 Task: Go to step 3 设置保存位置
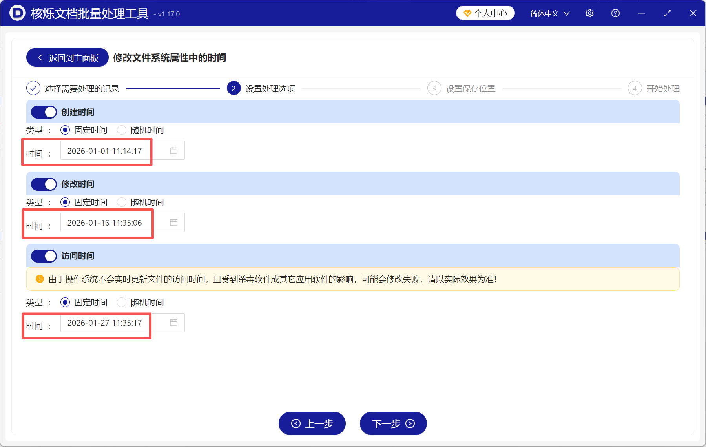[x=434, y=88]
